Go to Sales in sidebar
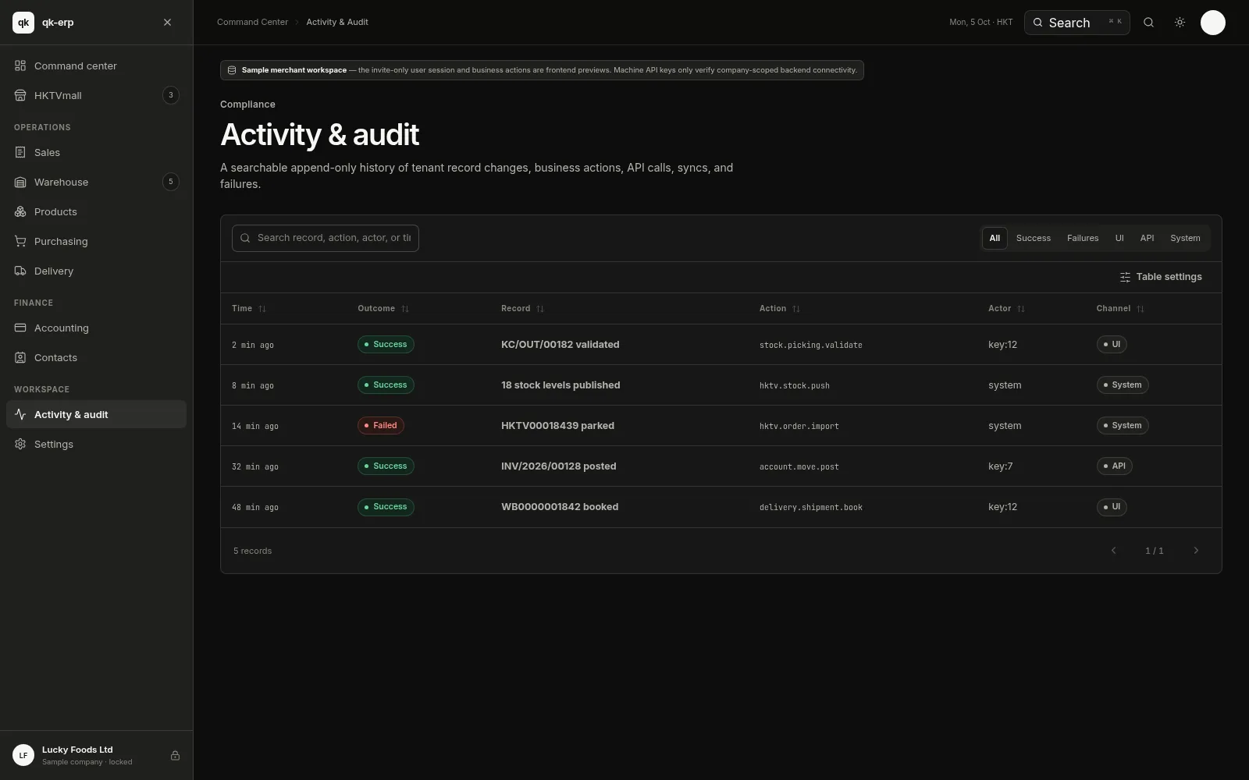This screenshot has width=1249, height=780. pyautogui.click(x=96, y=152)
